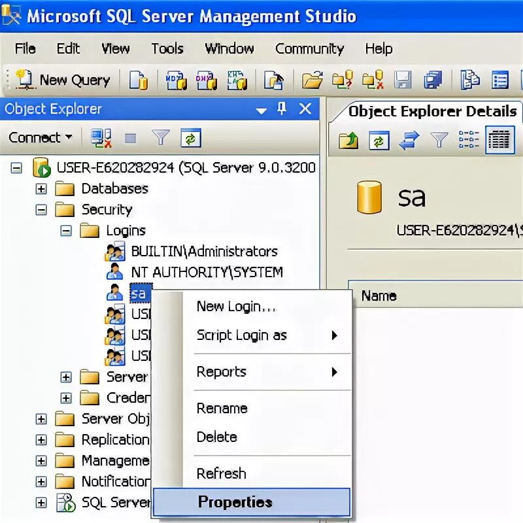Click Refresh icon in Object Explorer Details
Image resolution: width=523 pixels, height=523 pixels.
[x=379, y=140]
